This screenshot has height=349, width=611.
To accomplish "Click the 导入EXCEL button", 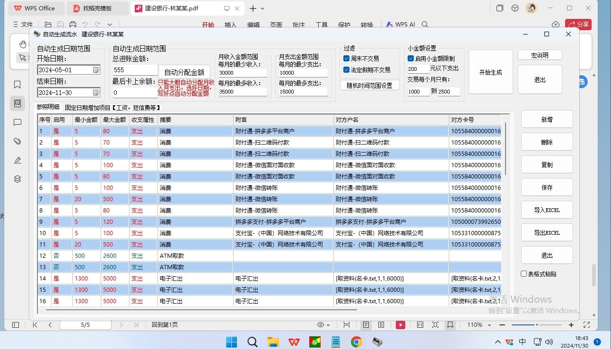I will click(547, 210).
